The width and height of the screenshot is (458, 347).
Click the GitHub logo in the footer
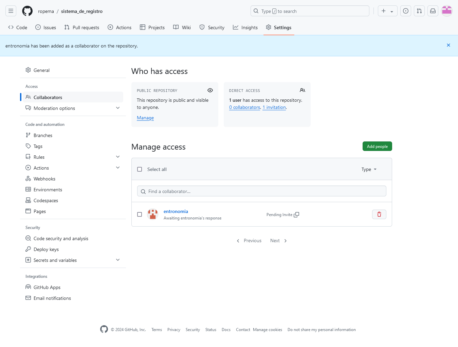pyautogui.click(x=104, y=329)
